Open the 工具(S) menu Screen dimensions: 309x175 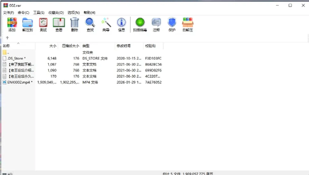click(39, 13)
